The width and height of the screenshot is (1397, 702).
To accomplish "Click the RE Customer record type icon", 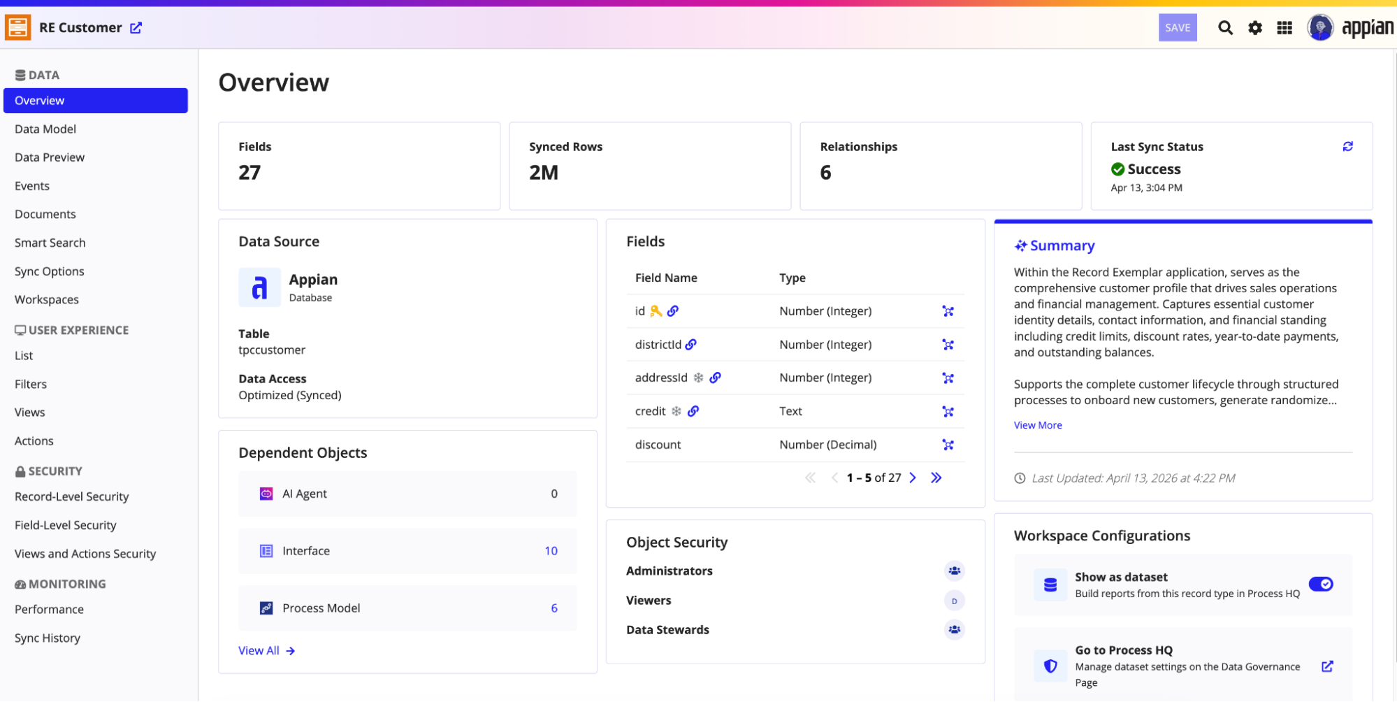I will tap(17, 27).
